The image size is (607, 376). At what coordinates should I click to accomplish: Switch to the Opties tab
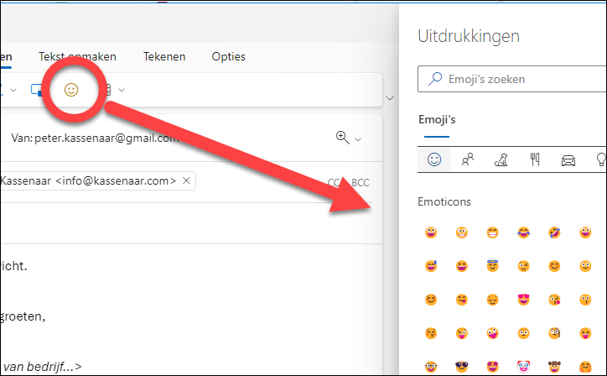click(x=228, y=56)
